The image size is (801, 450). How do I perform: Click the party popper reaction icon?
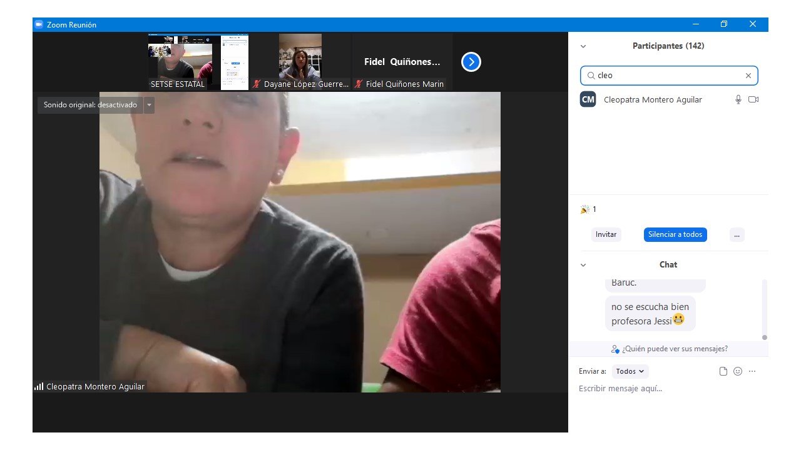(584, 209)
